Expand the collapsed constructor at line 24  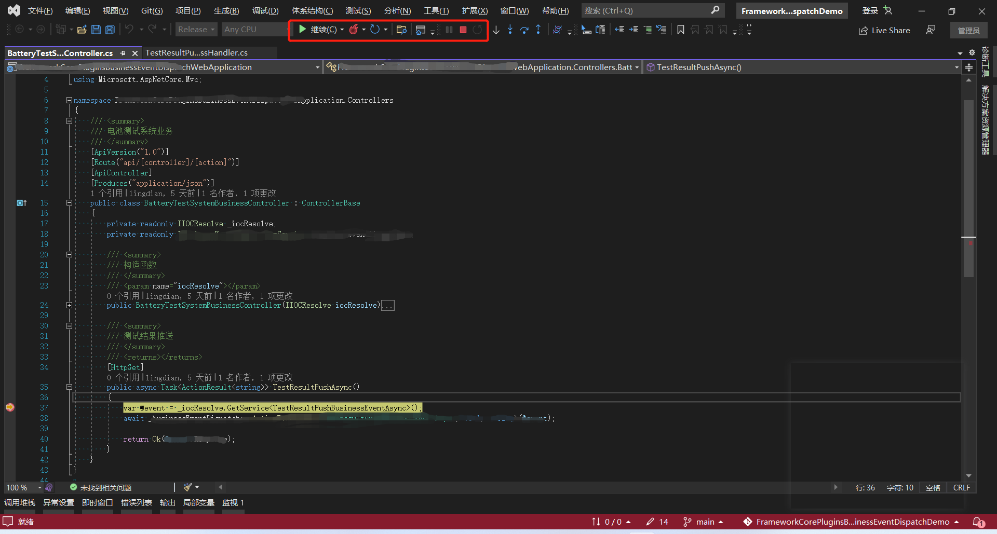(69, 305)
